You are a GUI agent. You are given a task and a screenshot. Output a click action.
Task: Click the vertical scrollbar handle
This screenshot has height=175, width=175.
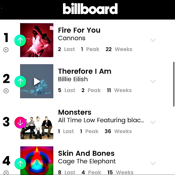click(x=174, y=84)
